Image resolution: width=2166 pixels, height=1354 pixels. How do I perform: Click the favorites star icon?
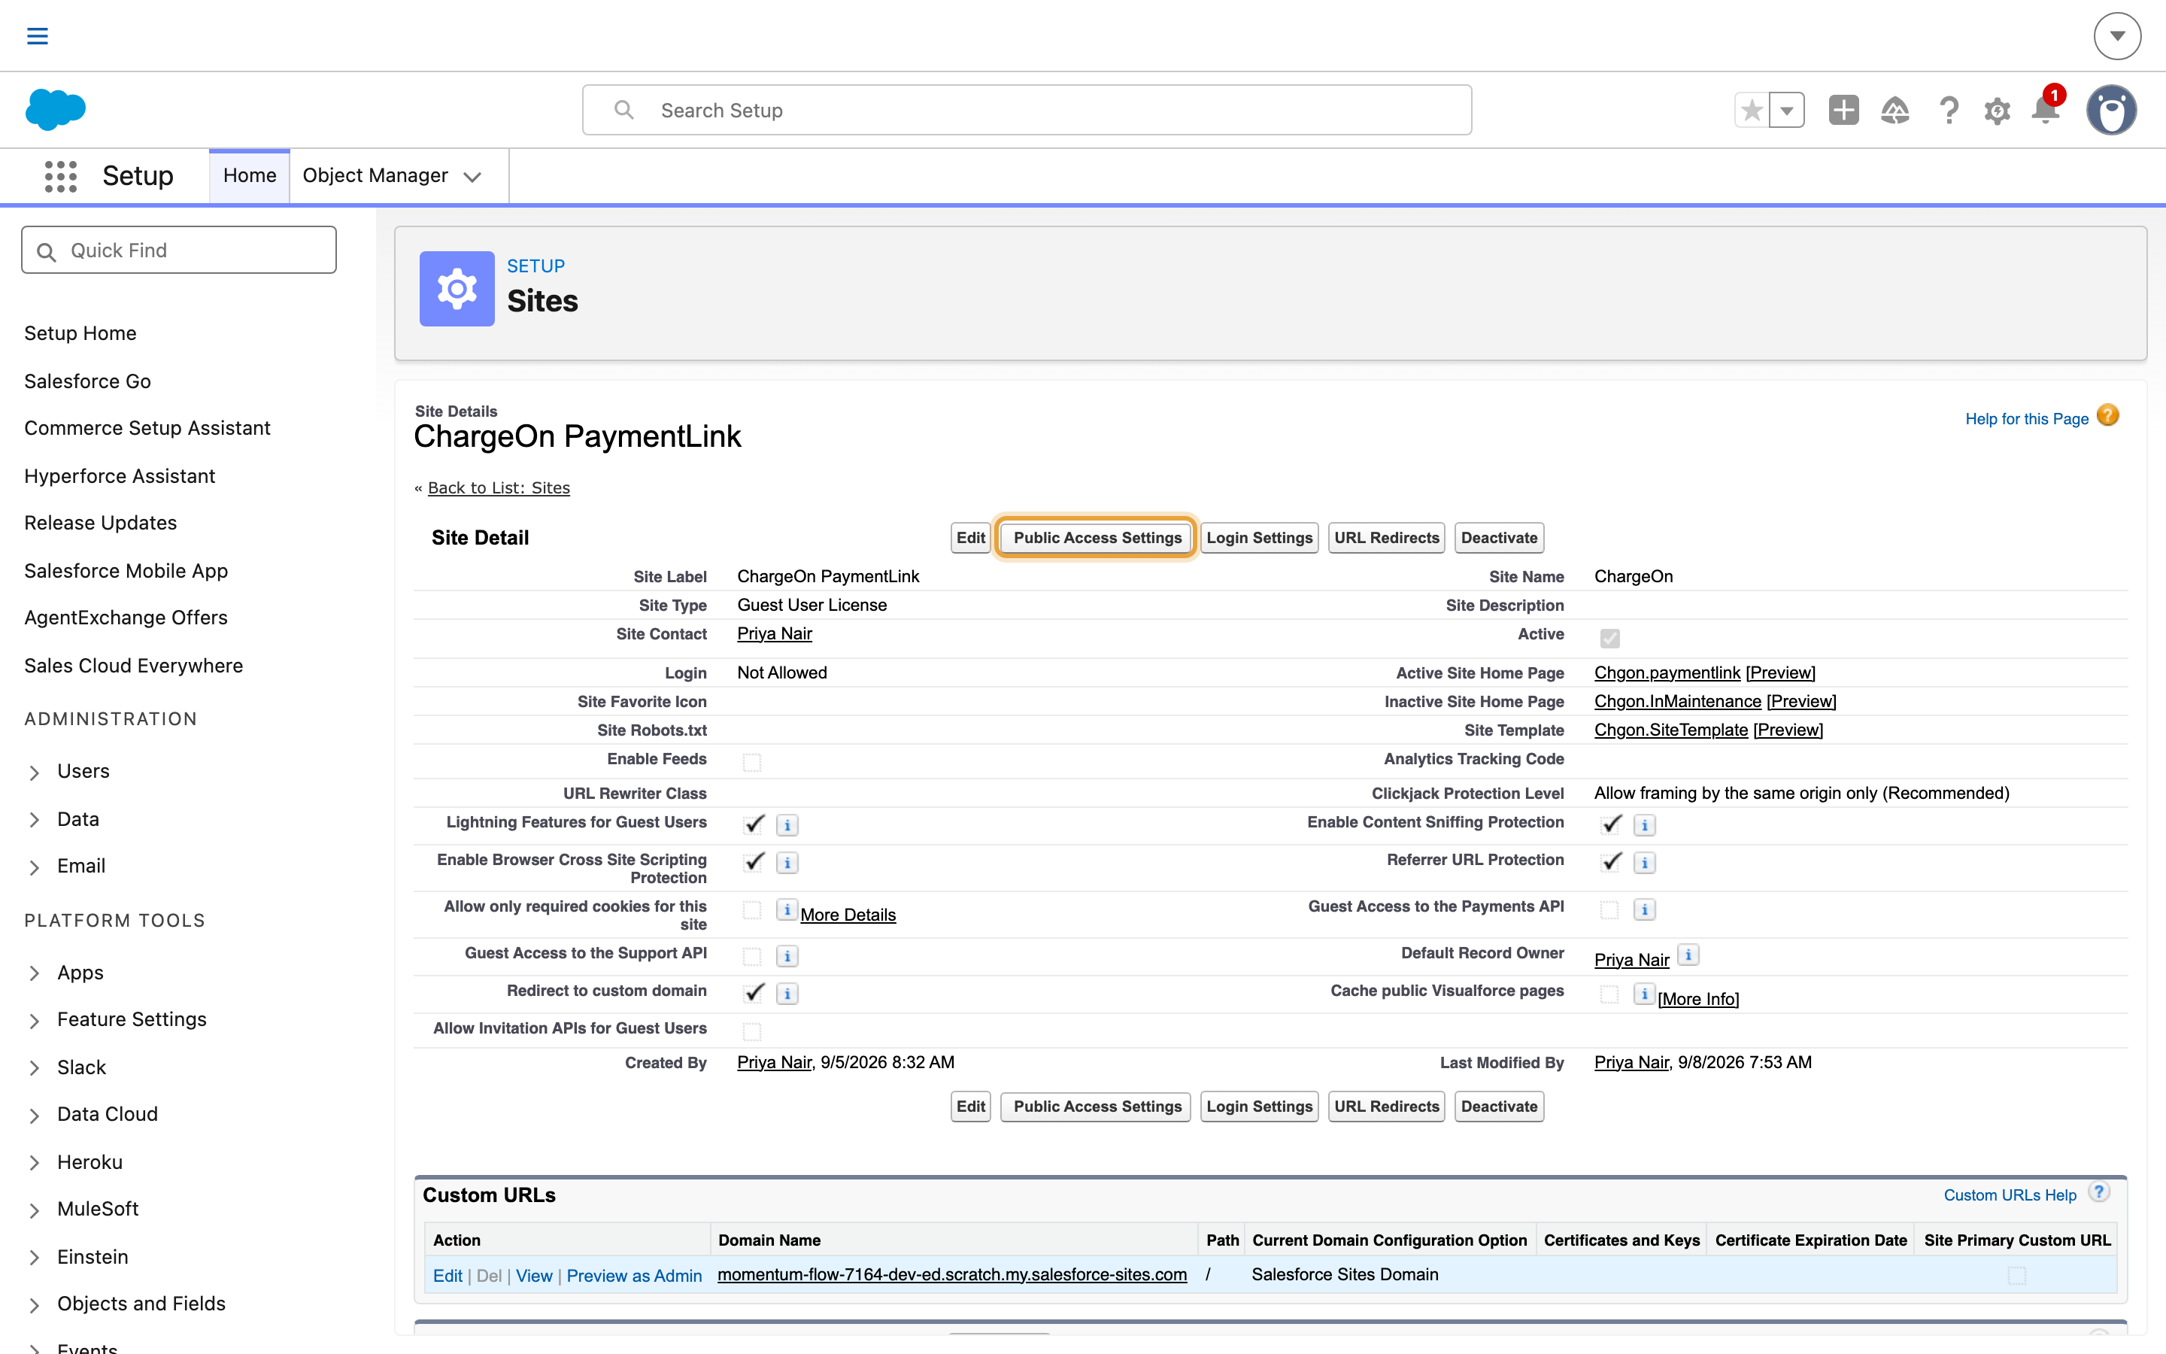[1752, 110]
